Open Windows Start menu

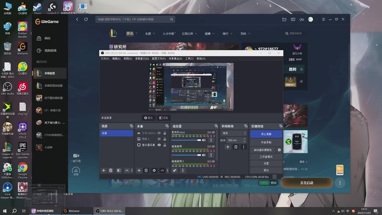pos(5,211)
